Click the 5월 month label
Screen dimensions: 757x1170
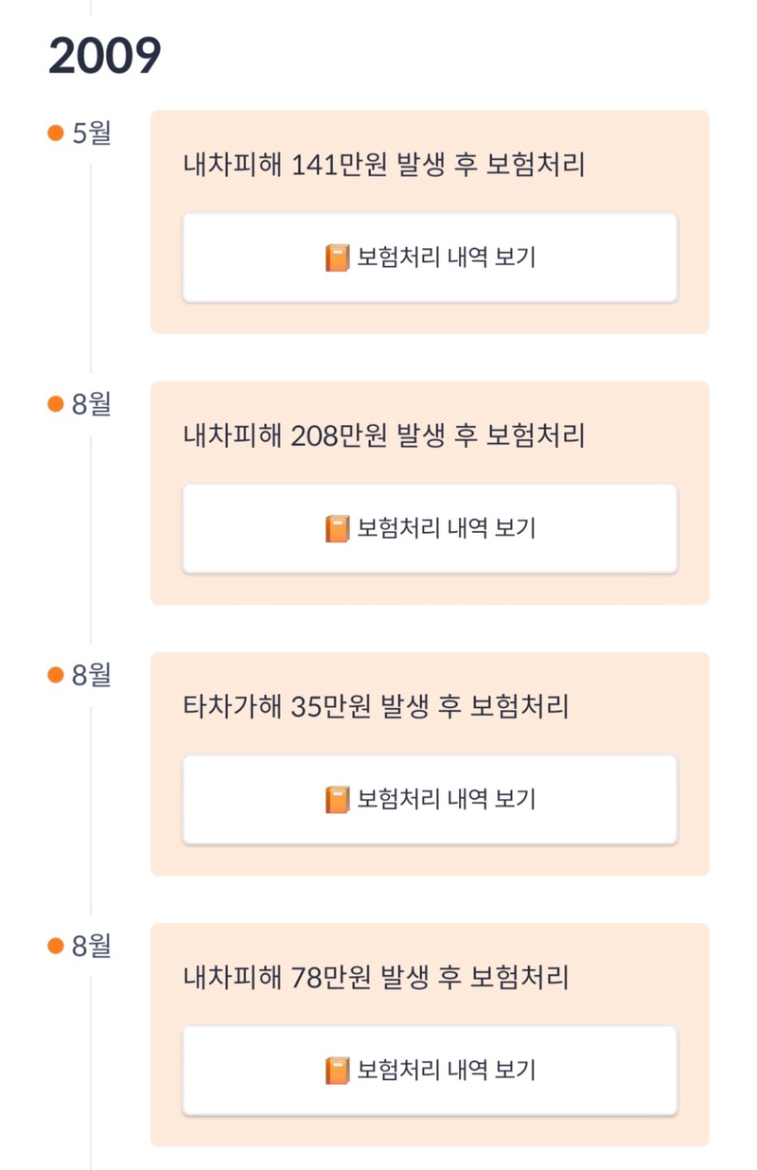tap(92, 133)
